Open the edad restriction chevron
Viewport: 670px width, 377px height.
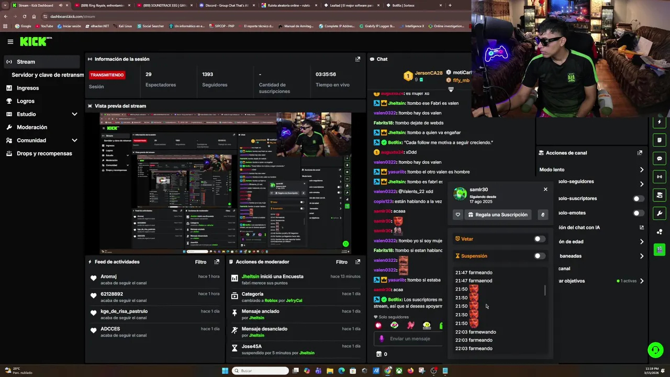coord(642,242)
